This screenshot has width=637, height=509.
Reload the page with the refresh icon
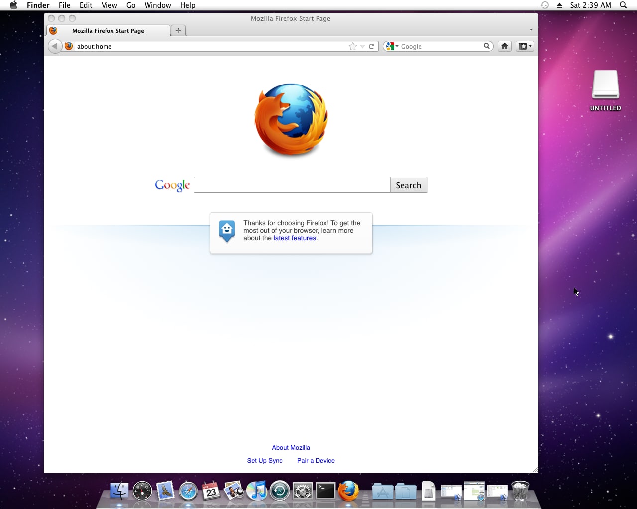(371, 46)
